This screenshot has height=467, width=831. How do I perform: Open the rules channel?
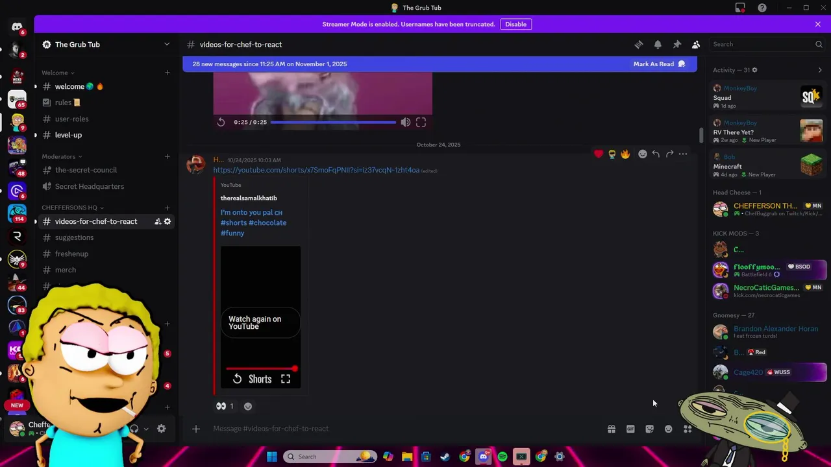click(106, 102)
